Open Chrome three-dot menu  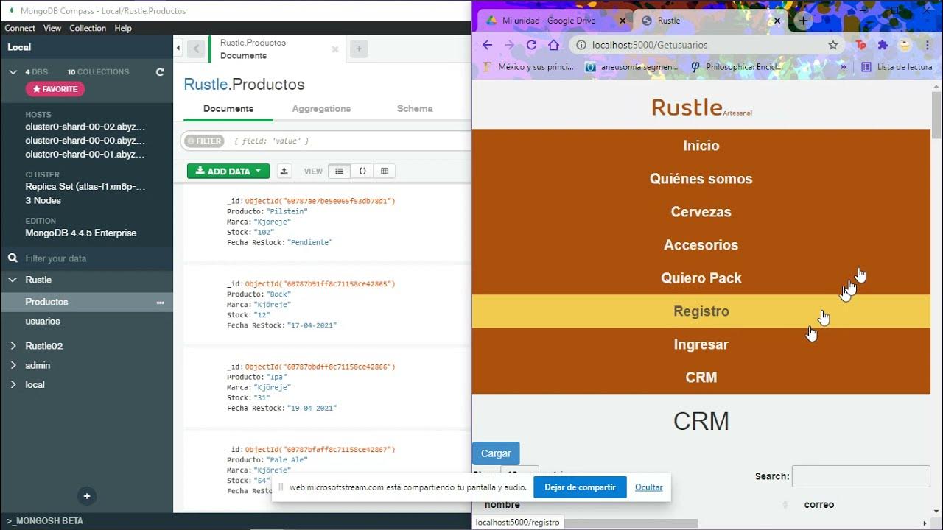pos(926,45)
